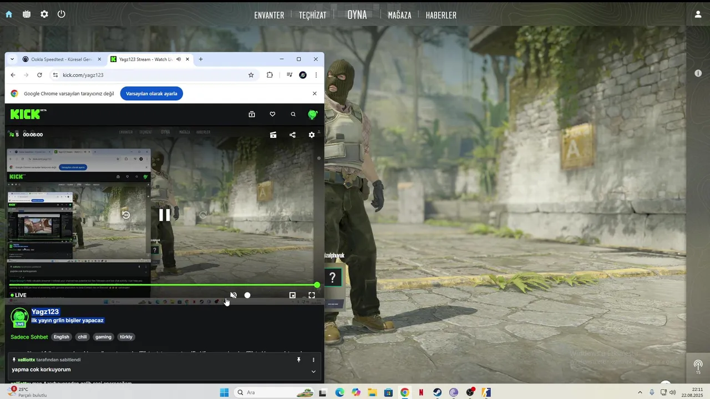
Task: Click the CS2 power quit icon
Action: [x=62, y=14]
